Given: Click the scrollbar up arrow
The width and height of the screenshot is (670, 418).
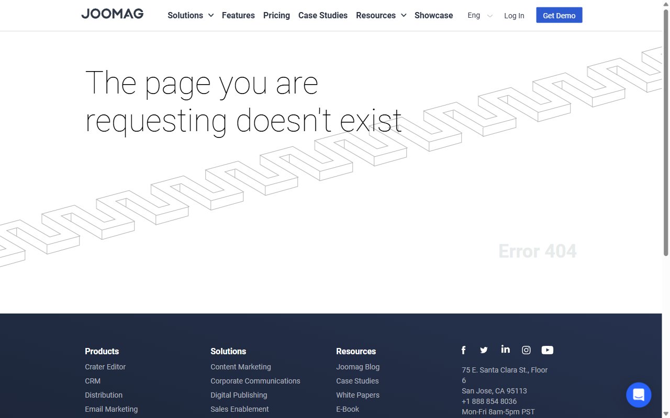Looking at the screenshot, I should [x=666, y=4].
